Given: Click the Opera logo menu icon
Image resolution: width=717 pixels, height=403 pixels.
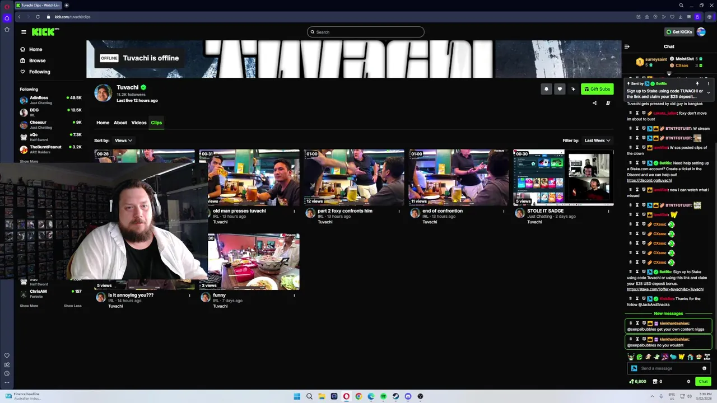Looking at the screenshot, I should tap(7, 6).
